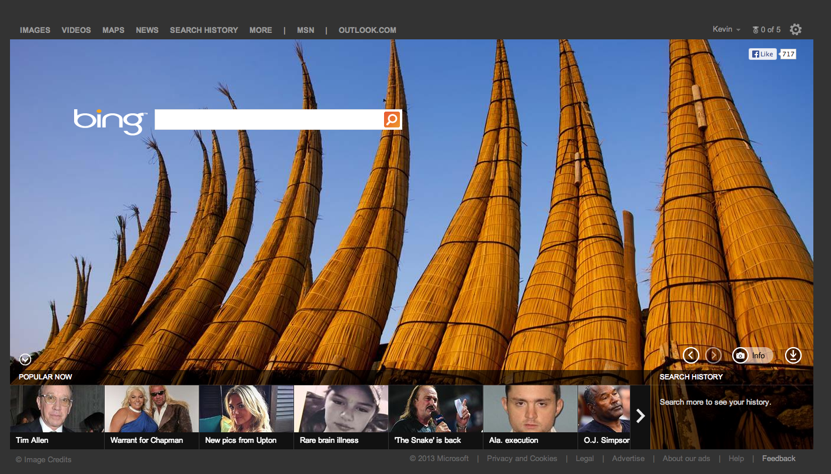This screenshot has height=474, width=831.
Task: Open 'The Snake' is back story
Action: 436,417
